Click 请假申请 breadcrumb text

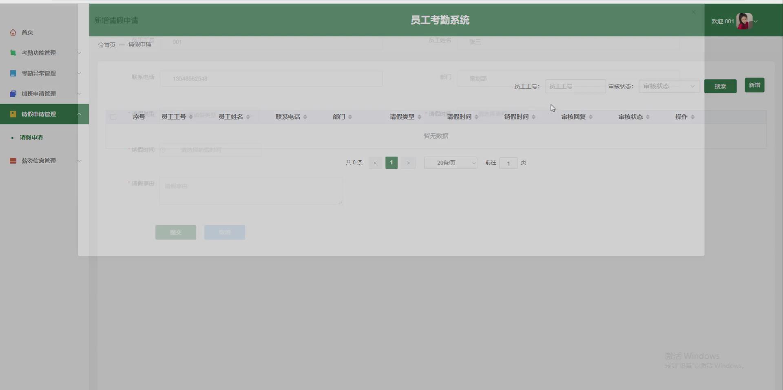coord(140,44)
